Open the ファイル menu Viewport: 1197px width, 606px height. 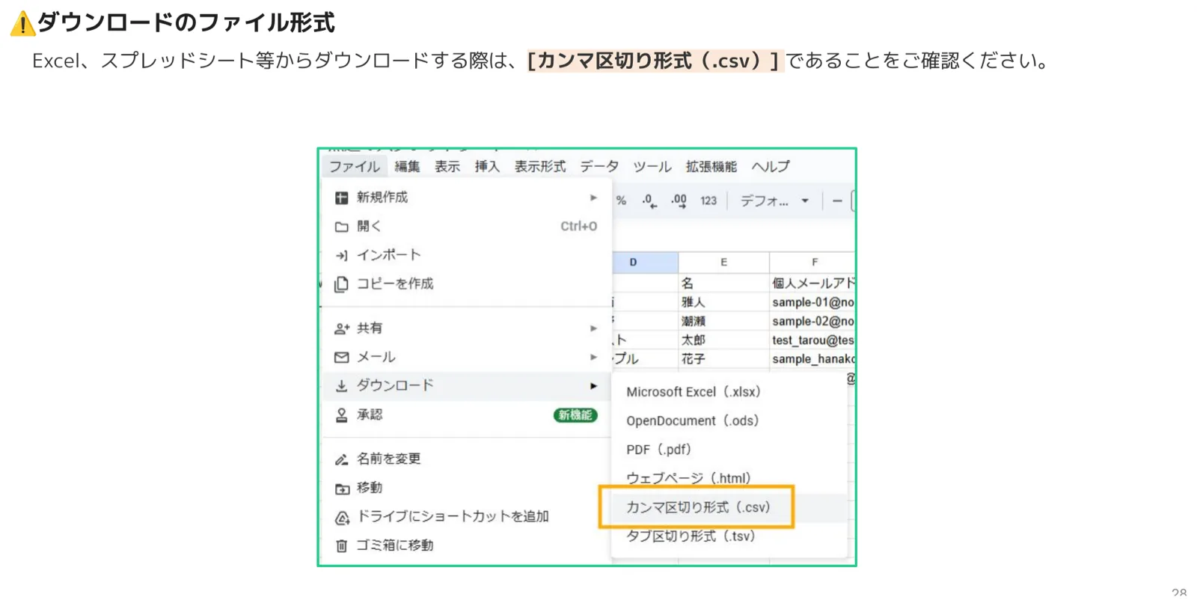pos(355,167)
